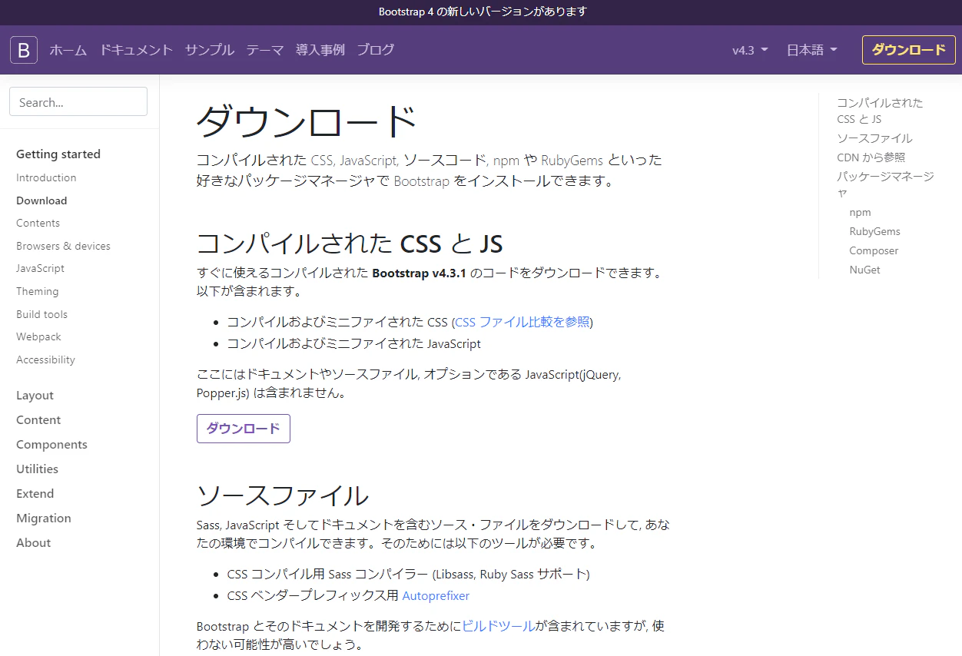The image size is (962, 656).
Task: Jump to CDN から参照 in the table of contents
Action: [x=871, y=157]
